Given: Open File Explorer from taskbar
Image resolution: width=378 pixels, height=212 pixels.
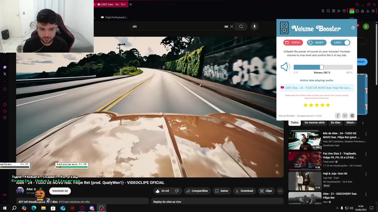Looking at the screenshot, I should click(43, 208).
